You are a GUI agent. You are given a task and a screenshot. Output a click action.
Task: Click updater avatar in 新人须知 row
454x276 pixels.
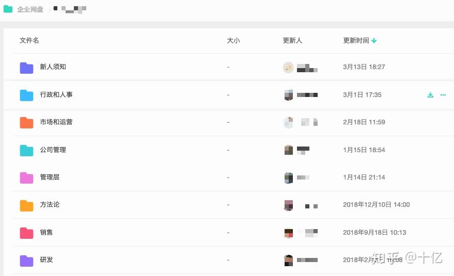coord(288,68)
